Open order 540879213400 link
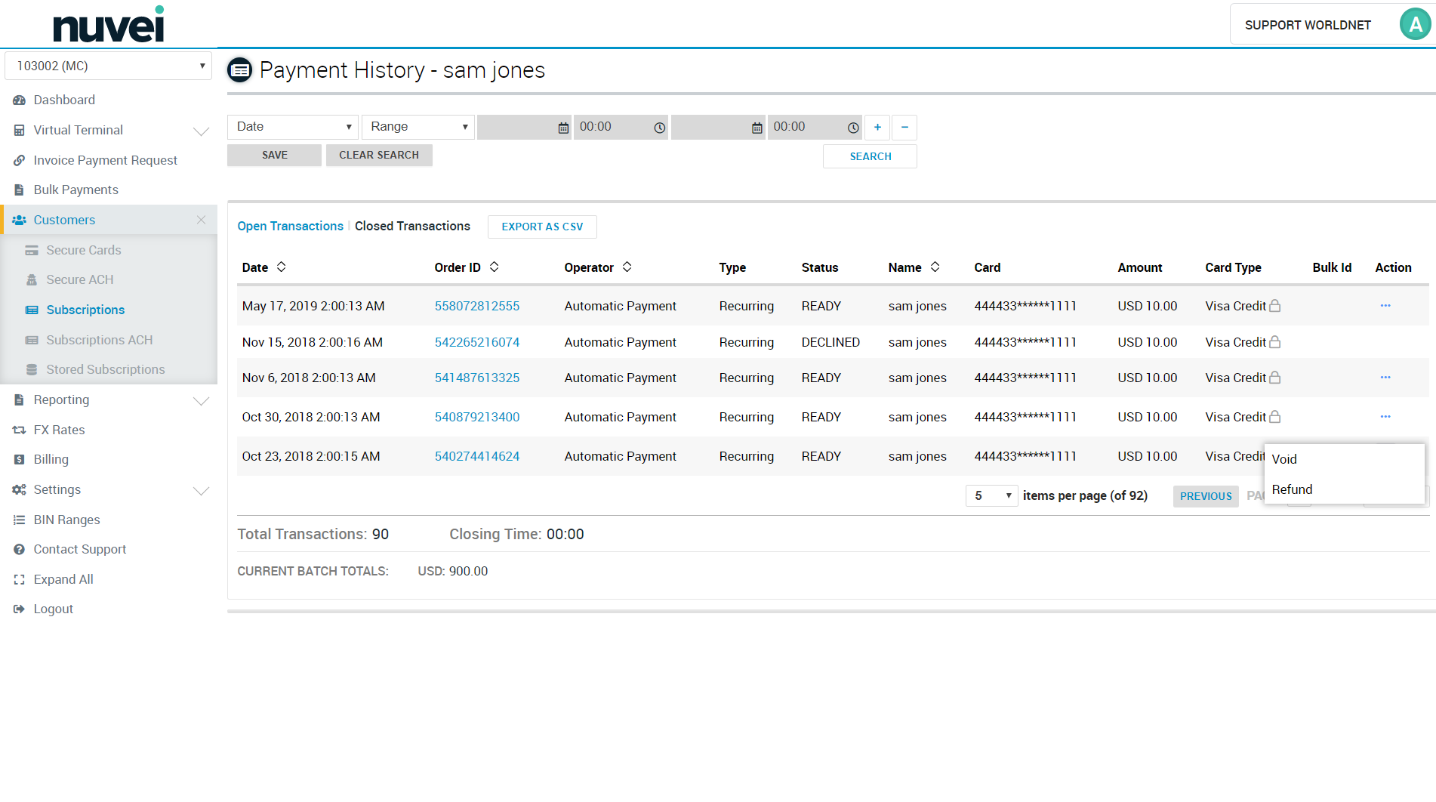1436x802 pixels. tap(477, 417)
